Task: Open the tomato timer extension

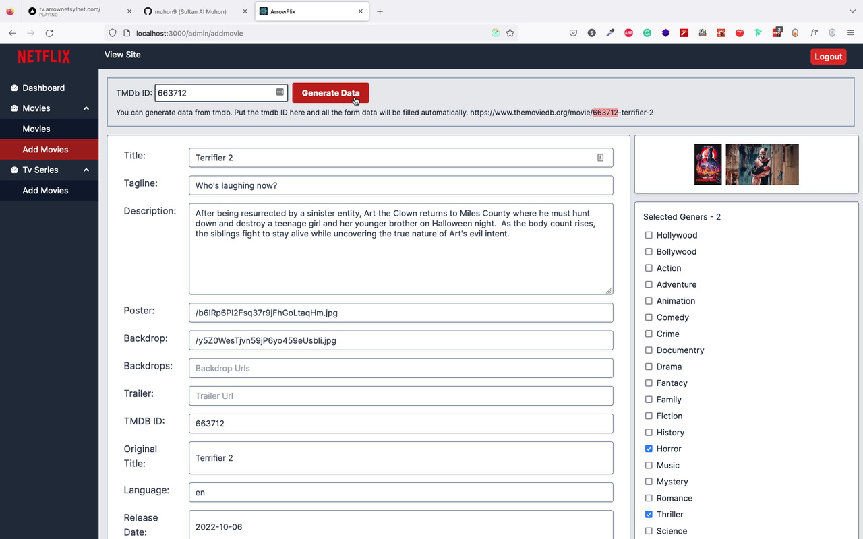Action: [x=740, y=33]
